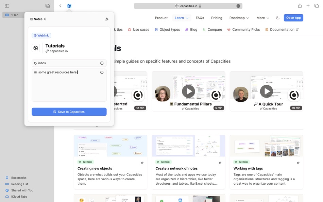This screenshot has width=323, height=202.
Task: Click the Creating new objects thumbnail image
Action: tap(111, 146)
